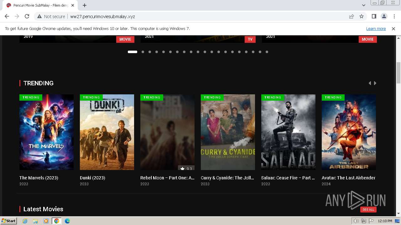Open File Explorer from taskbar
The height and width of the screenshot is (225, 401).
pyautogui.click(x=35, y=221)
